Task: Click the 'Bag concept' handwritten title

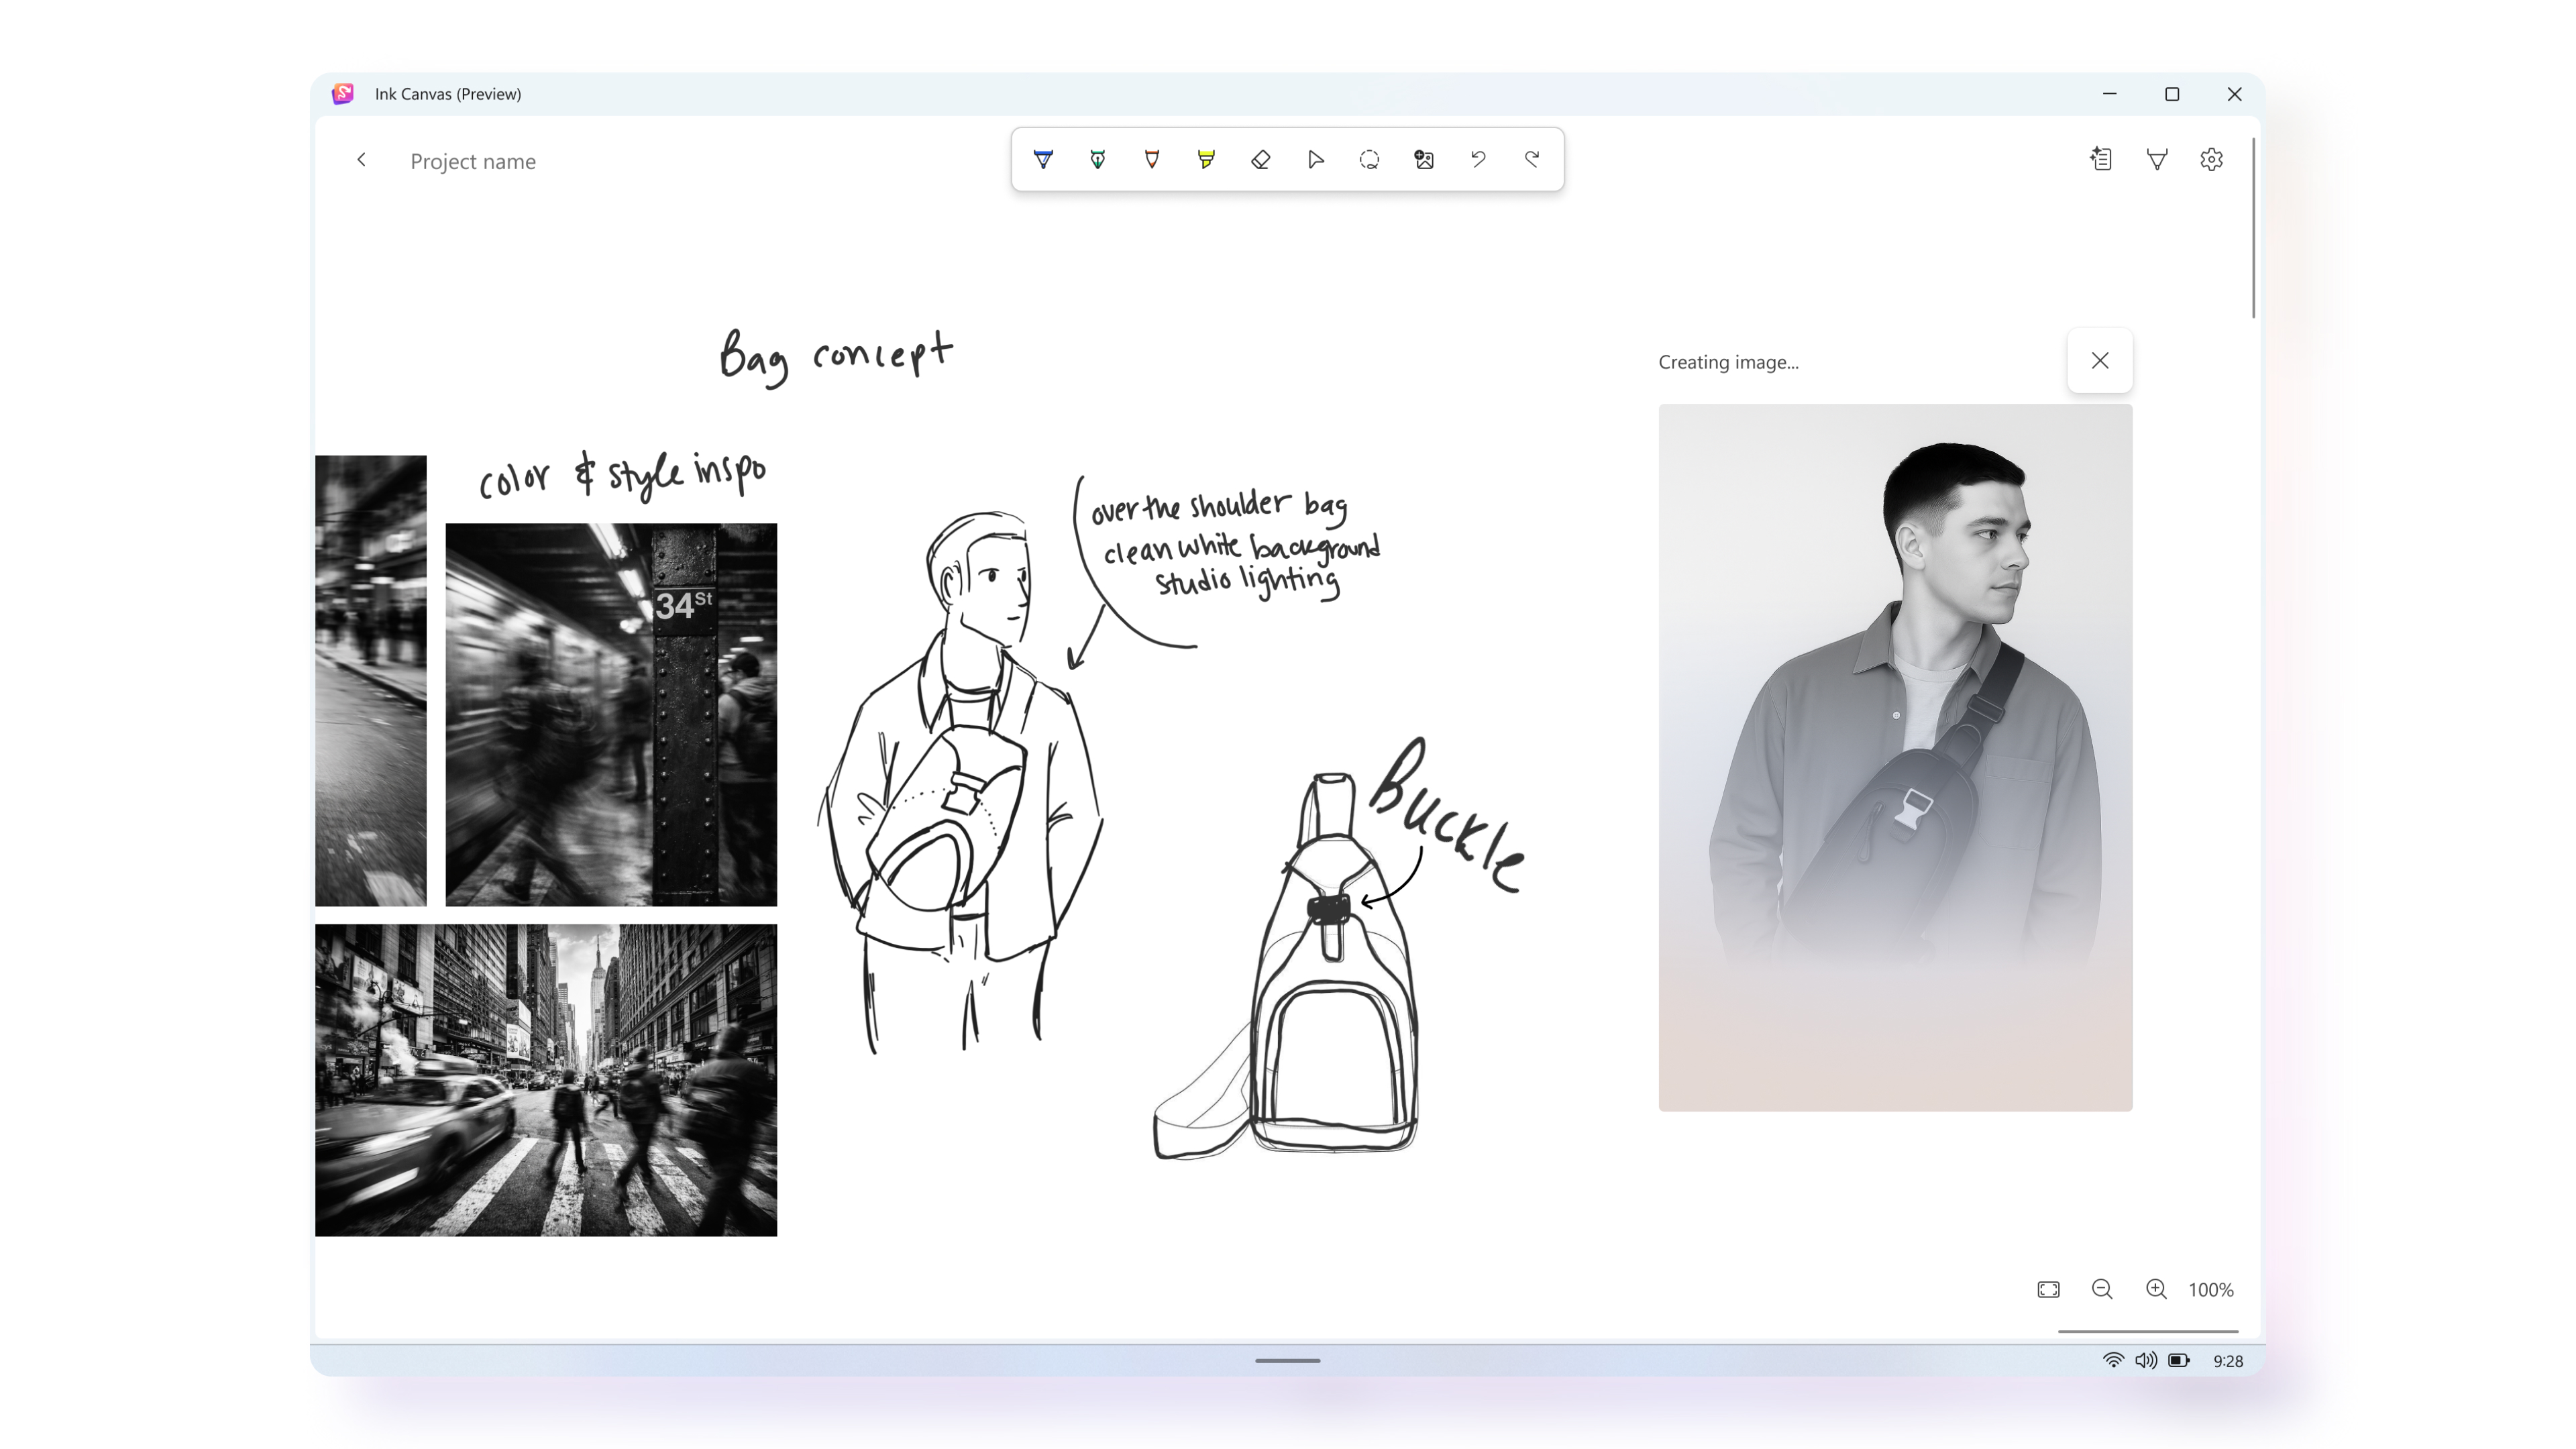Action: [x=836, y=357]
